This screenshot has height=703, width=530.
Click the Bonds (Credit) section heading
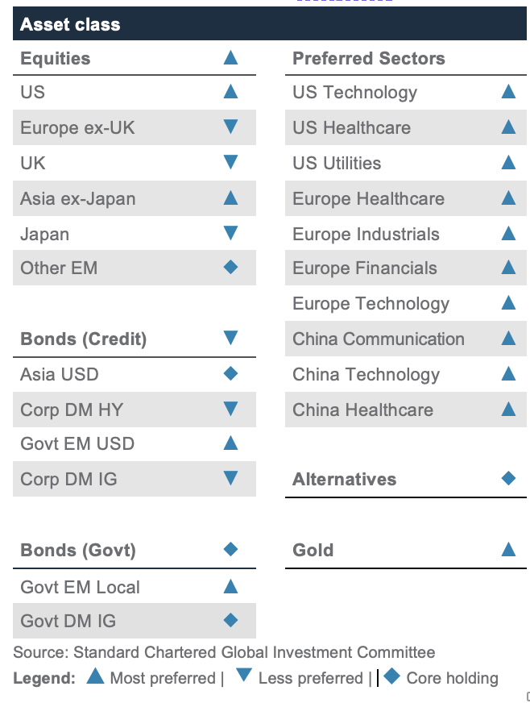tap(83, 339)
